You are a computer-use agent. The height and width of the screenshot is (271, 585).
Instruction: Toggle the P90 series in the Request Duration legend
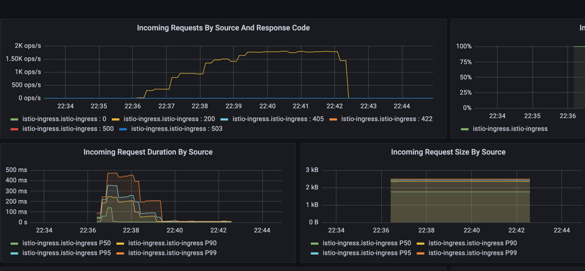coord(173,243)
